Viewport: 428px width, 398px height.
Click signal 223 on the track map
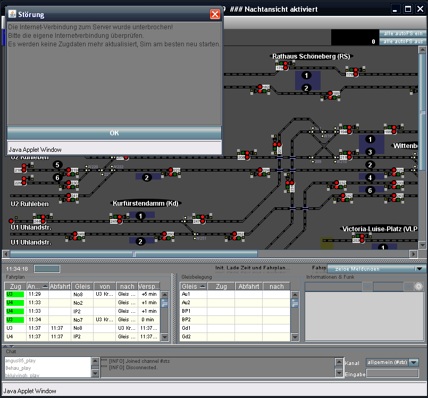[171, 172]
